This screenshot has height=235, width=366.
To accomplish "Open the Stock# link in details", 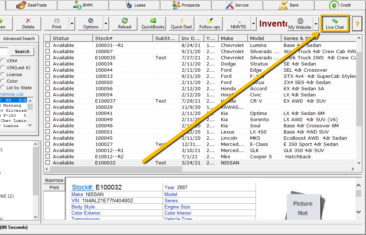I will pos(83,187).
